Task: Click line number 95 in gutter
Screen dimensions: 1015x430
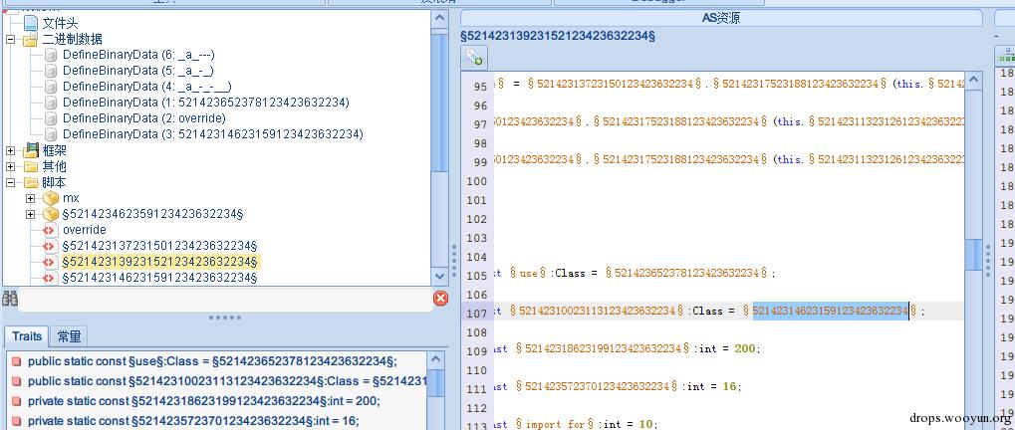Action: (x=478, y=87)
